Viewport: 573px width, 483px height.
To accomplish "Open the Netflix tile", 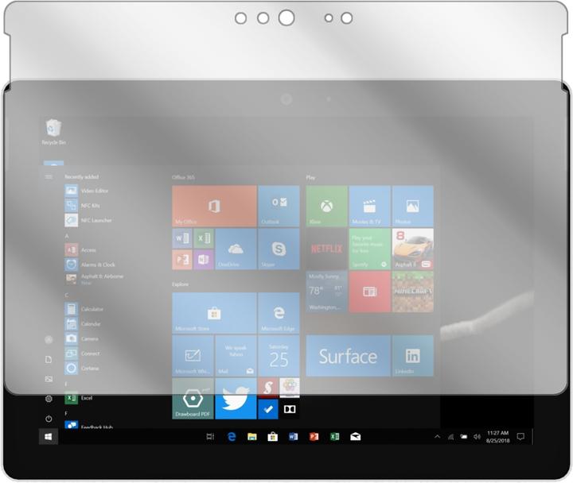I will (x=327, y=249).
